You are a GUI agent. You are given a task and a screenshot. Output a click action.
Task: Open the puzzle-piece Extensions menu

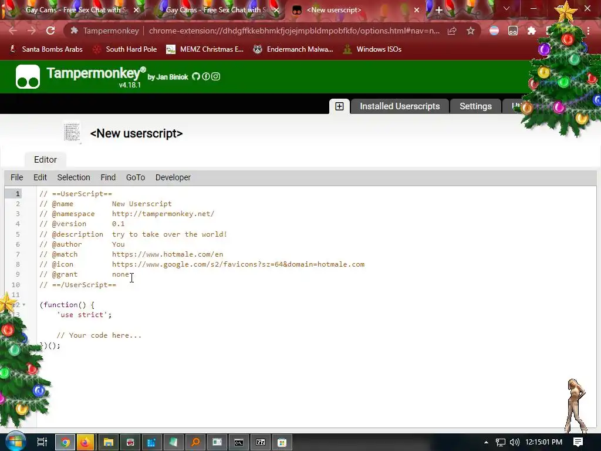tap(532, 31)
